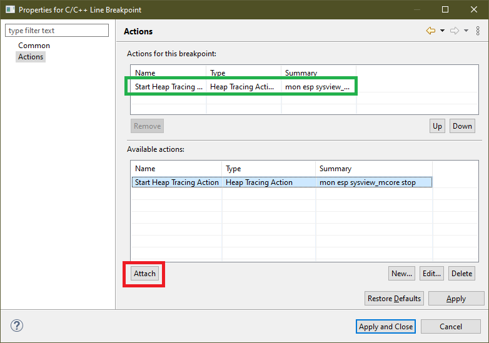Click the Edit... button
489x343 pixels.
431,273
